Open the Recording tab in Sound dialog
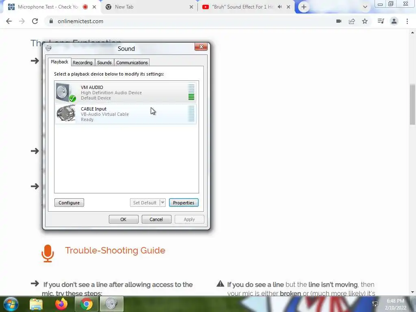This screenshot has width=416, height=312. click(82, 63)
